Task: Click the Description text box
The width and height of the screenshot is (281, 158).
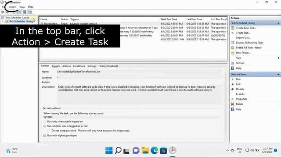Action: [x=139, y=95]
